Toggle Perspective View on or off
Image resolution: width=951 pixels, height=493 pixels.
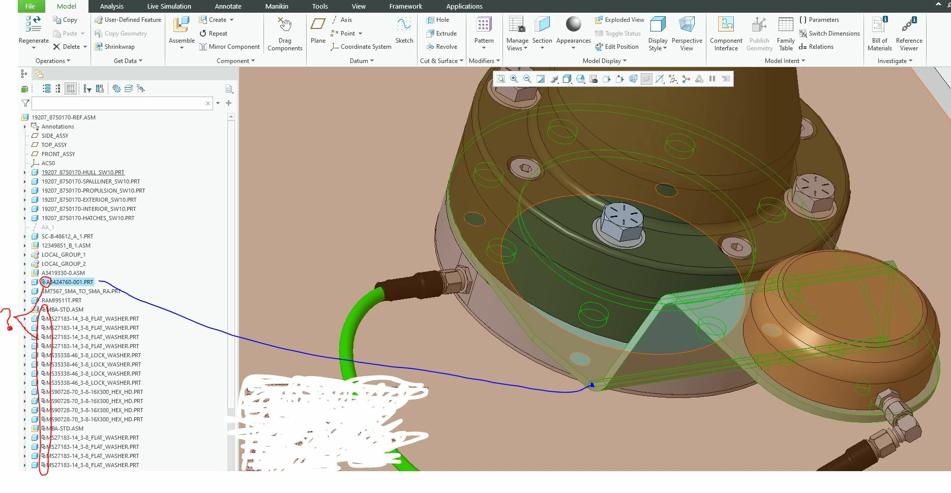pyautogui.click(x=687, y=34)
